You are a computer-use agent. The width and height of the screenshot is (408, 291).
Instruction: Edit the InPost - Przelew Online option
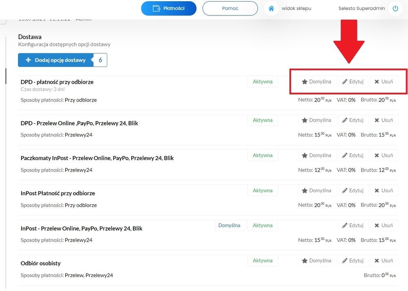(x=353, y=225)
